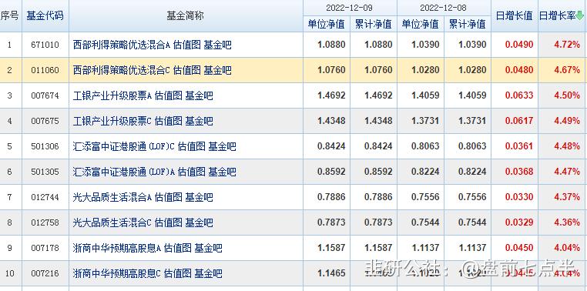Open fund link 光大品质生活混合C
This screenshot has height=291, width=587.
(x=112, y=222)
